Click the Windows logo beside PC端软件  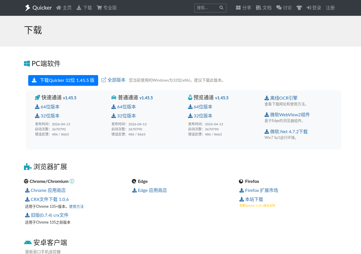point(27,63)
